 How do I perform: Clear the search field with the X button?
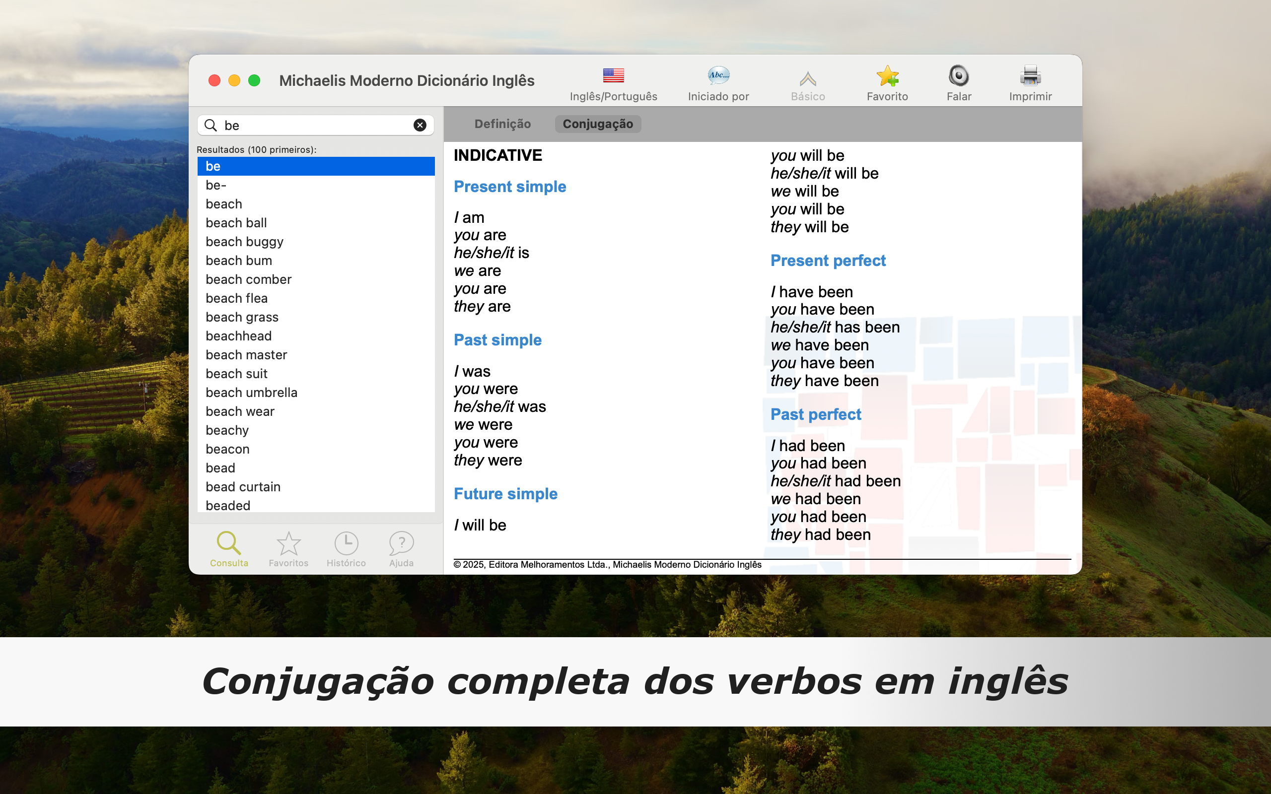coord(420,125)
